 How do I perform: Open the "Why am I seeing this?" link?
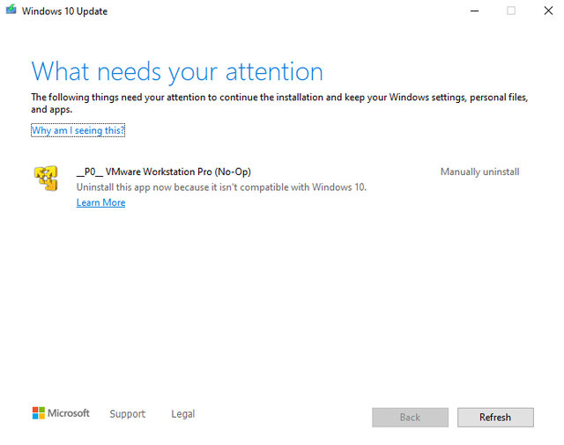tap(78, 130)
